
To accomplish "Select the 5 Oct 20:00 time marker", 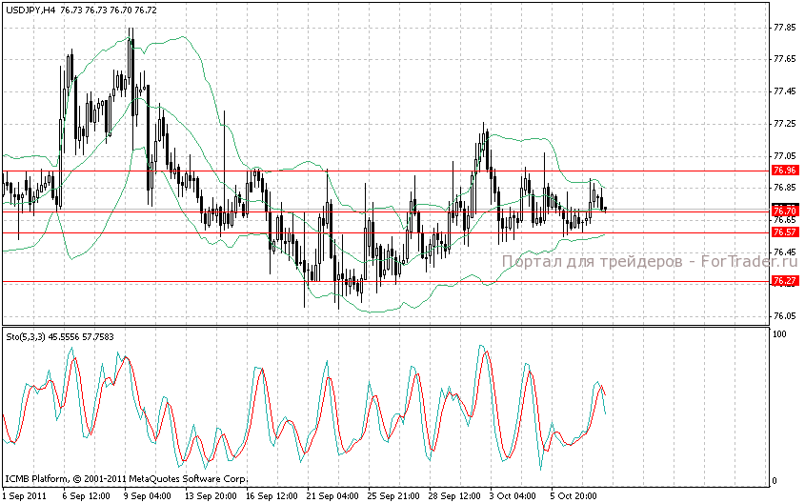I will 577,495.
